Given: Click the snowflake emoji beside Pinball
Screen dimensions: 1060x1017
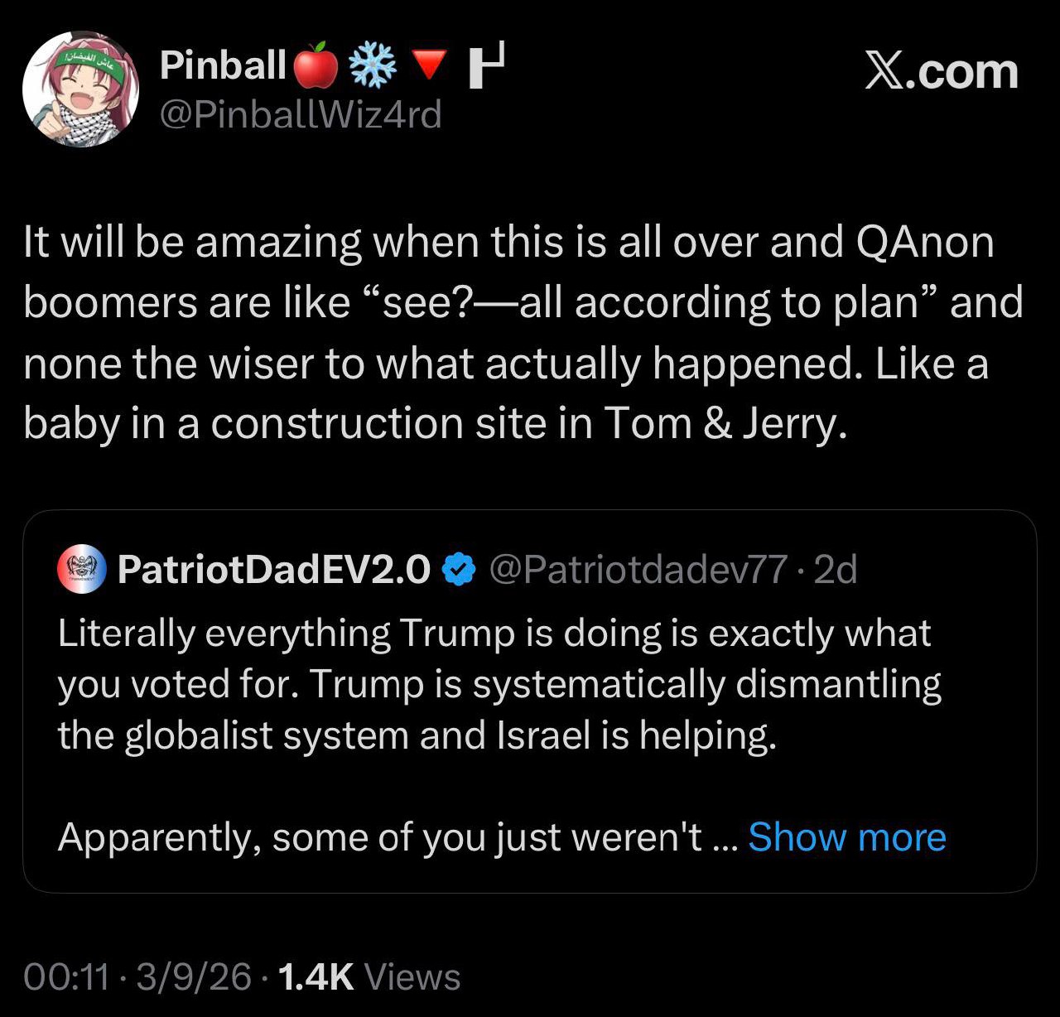Looking at the screenshot, I should 373,65.
